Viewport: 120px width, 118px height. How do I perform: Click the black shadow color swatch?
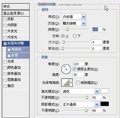click(x=105, y=104)
